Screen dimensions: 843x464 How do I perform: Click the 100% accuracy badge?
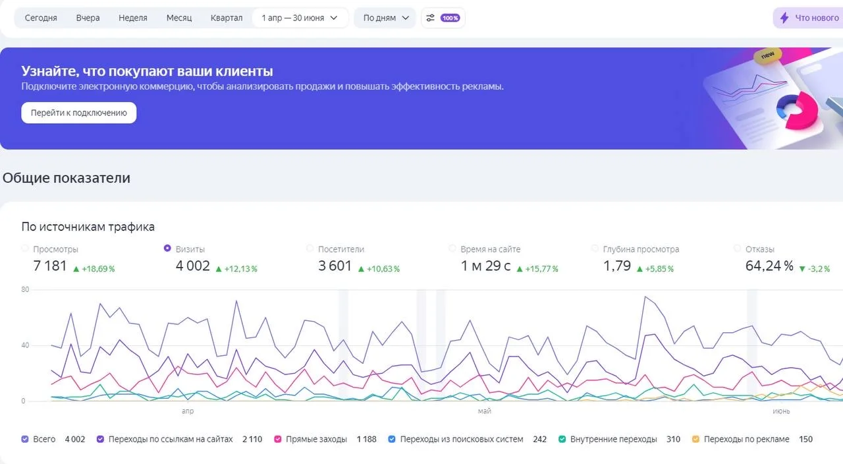[450, 18]
